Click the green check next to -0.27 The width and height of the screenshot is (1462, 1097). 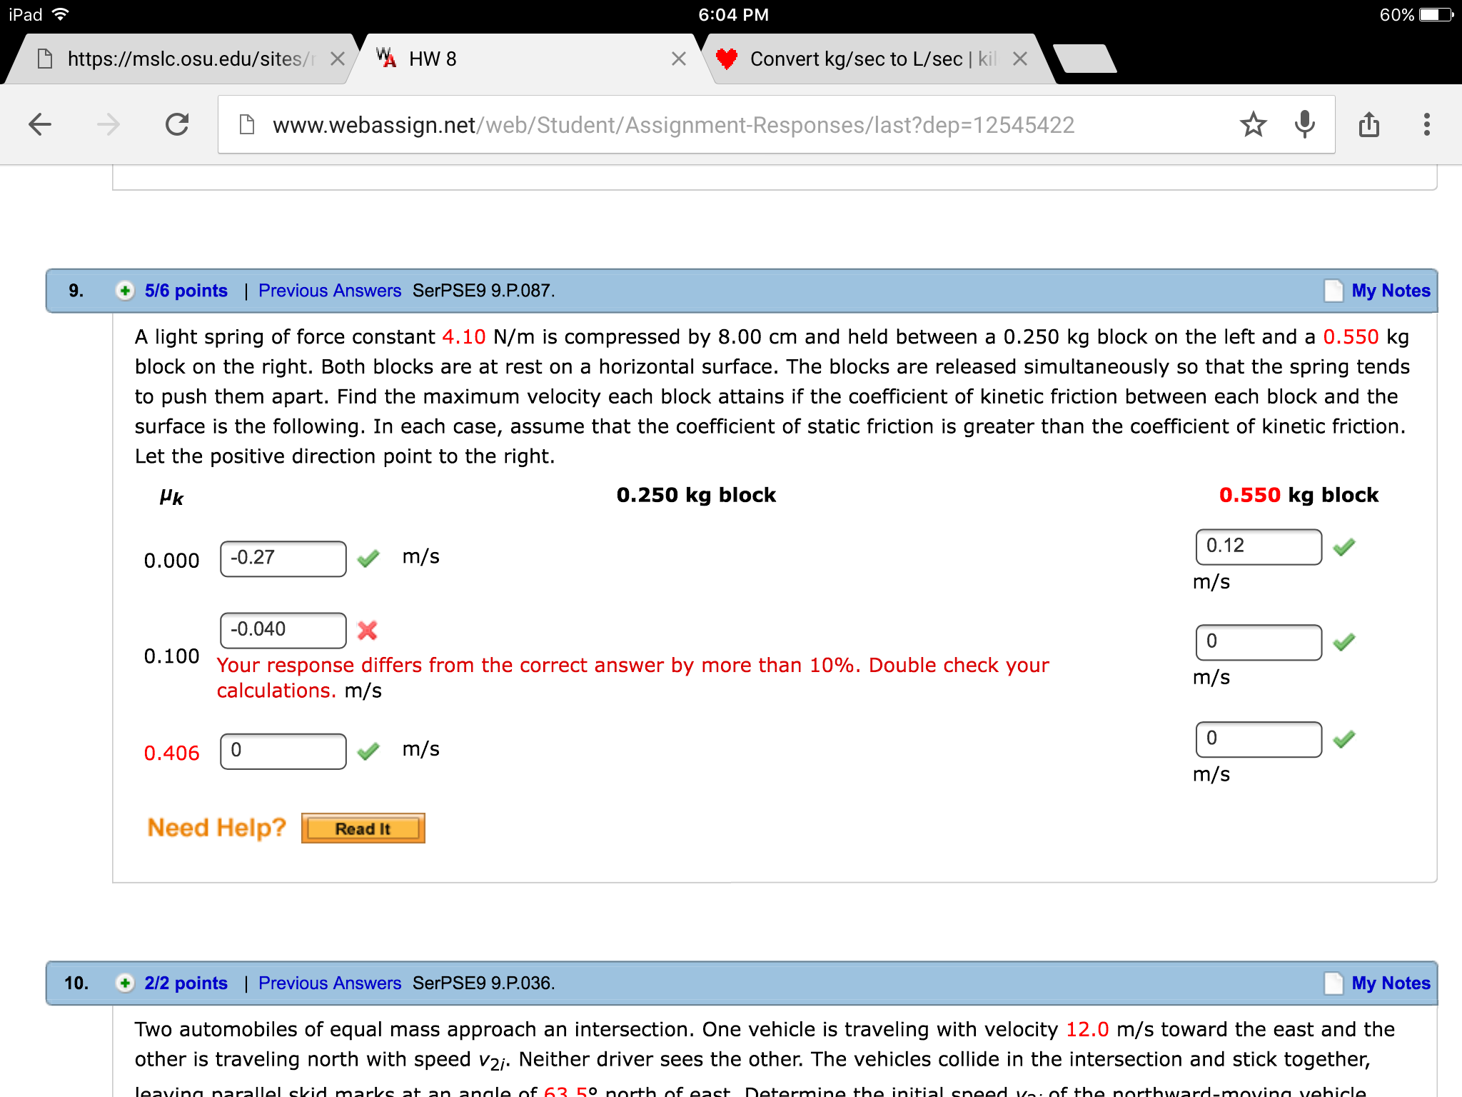point(368,558)
